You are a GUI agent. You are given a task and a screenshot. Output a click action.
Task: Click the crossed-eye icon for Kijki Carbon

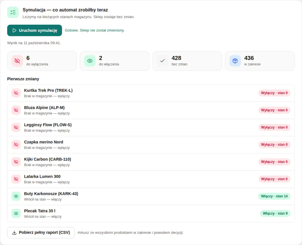[x=16, y=162]
